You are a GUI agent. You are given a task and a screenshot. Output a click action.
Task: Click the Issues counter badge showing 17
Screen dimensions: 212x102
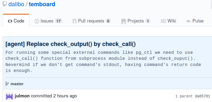pos(58,21)
